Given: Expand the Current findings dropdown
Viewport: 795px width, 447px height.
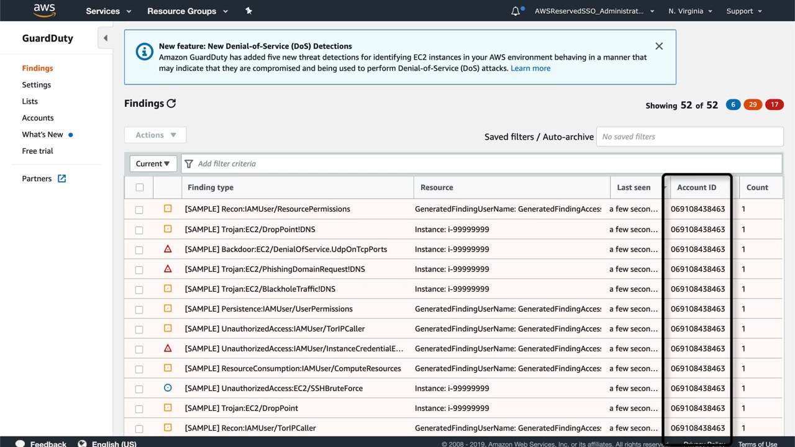Looking at the screenshot, I should coord(153,164).
